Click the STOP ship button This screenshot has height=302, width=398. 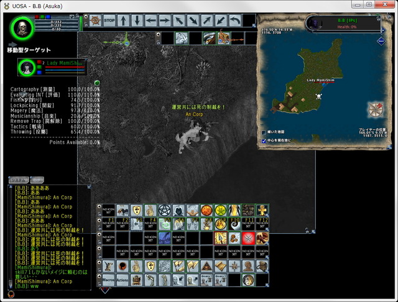click(109, 21)
